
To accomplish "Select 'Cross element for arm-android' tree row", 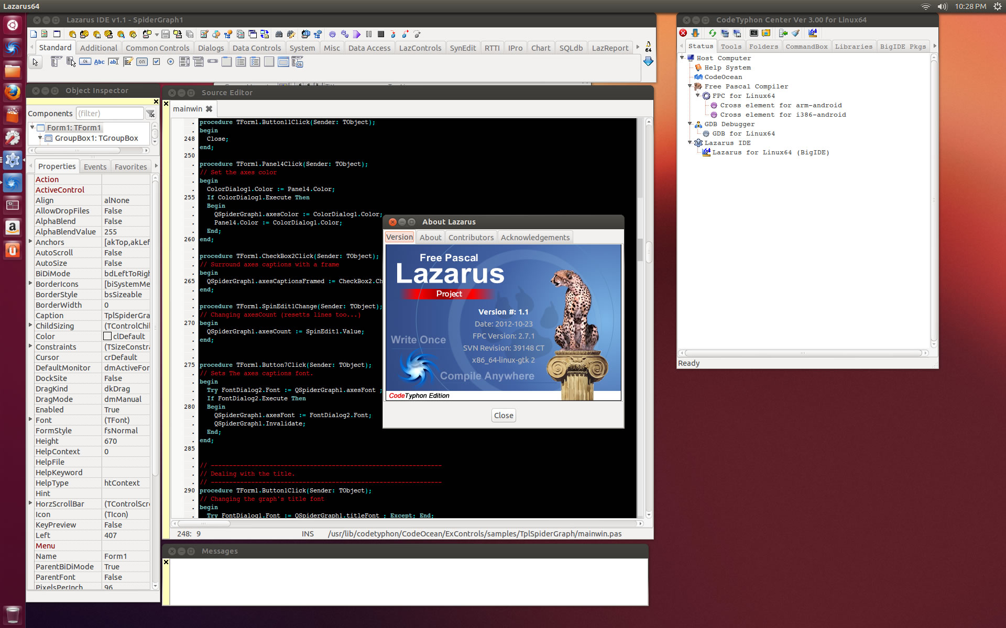I will point(781,105).
